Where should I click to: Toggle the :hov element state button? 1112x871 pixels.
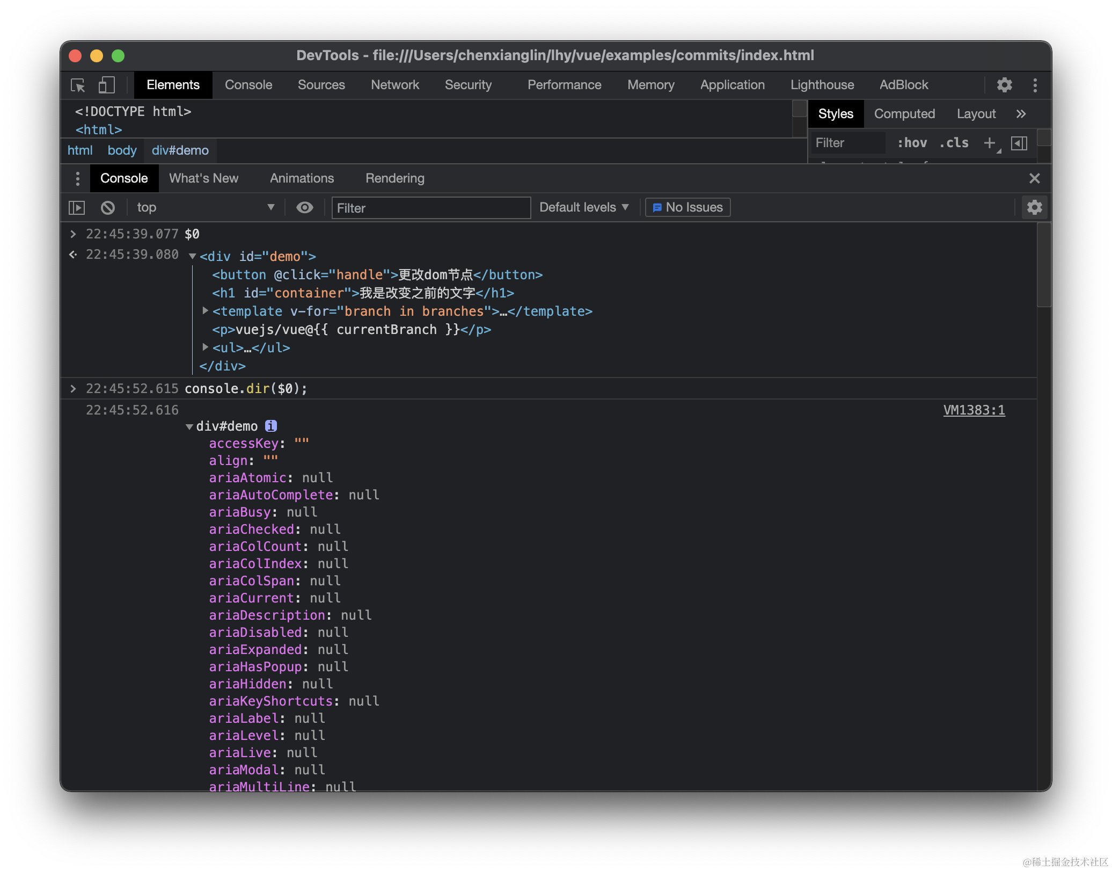click(912, 143)
